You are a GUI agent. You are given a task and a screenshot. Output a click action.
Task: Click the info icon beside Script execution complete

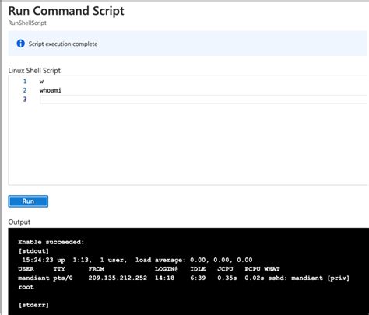coord(21,44)
